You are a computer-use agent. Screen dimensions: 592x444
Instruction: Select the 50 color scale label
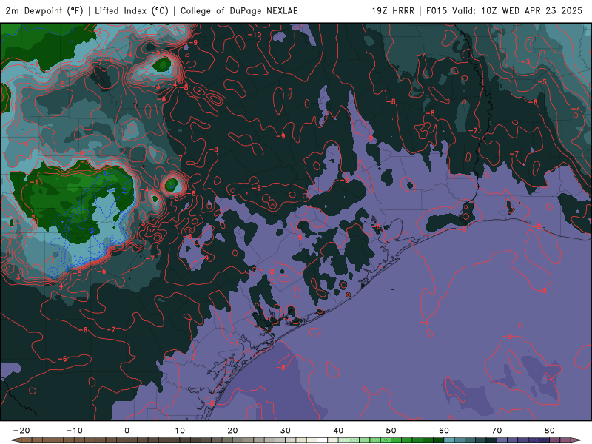tap(391, 431)
